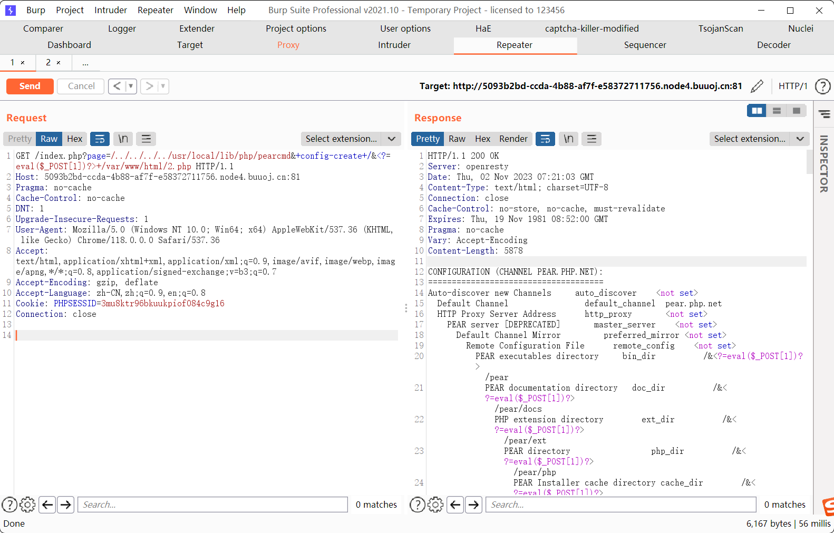Go forward in request history arrow
The width and height of the screenshot is (834, 533).
[150, 86]
